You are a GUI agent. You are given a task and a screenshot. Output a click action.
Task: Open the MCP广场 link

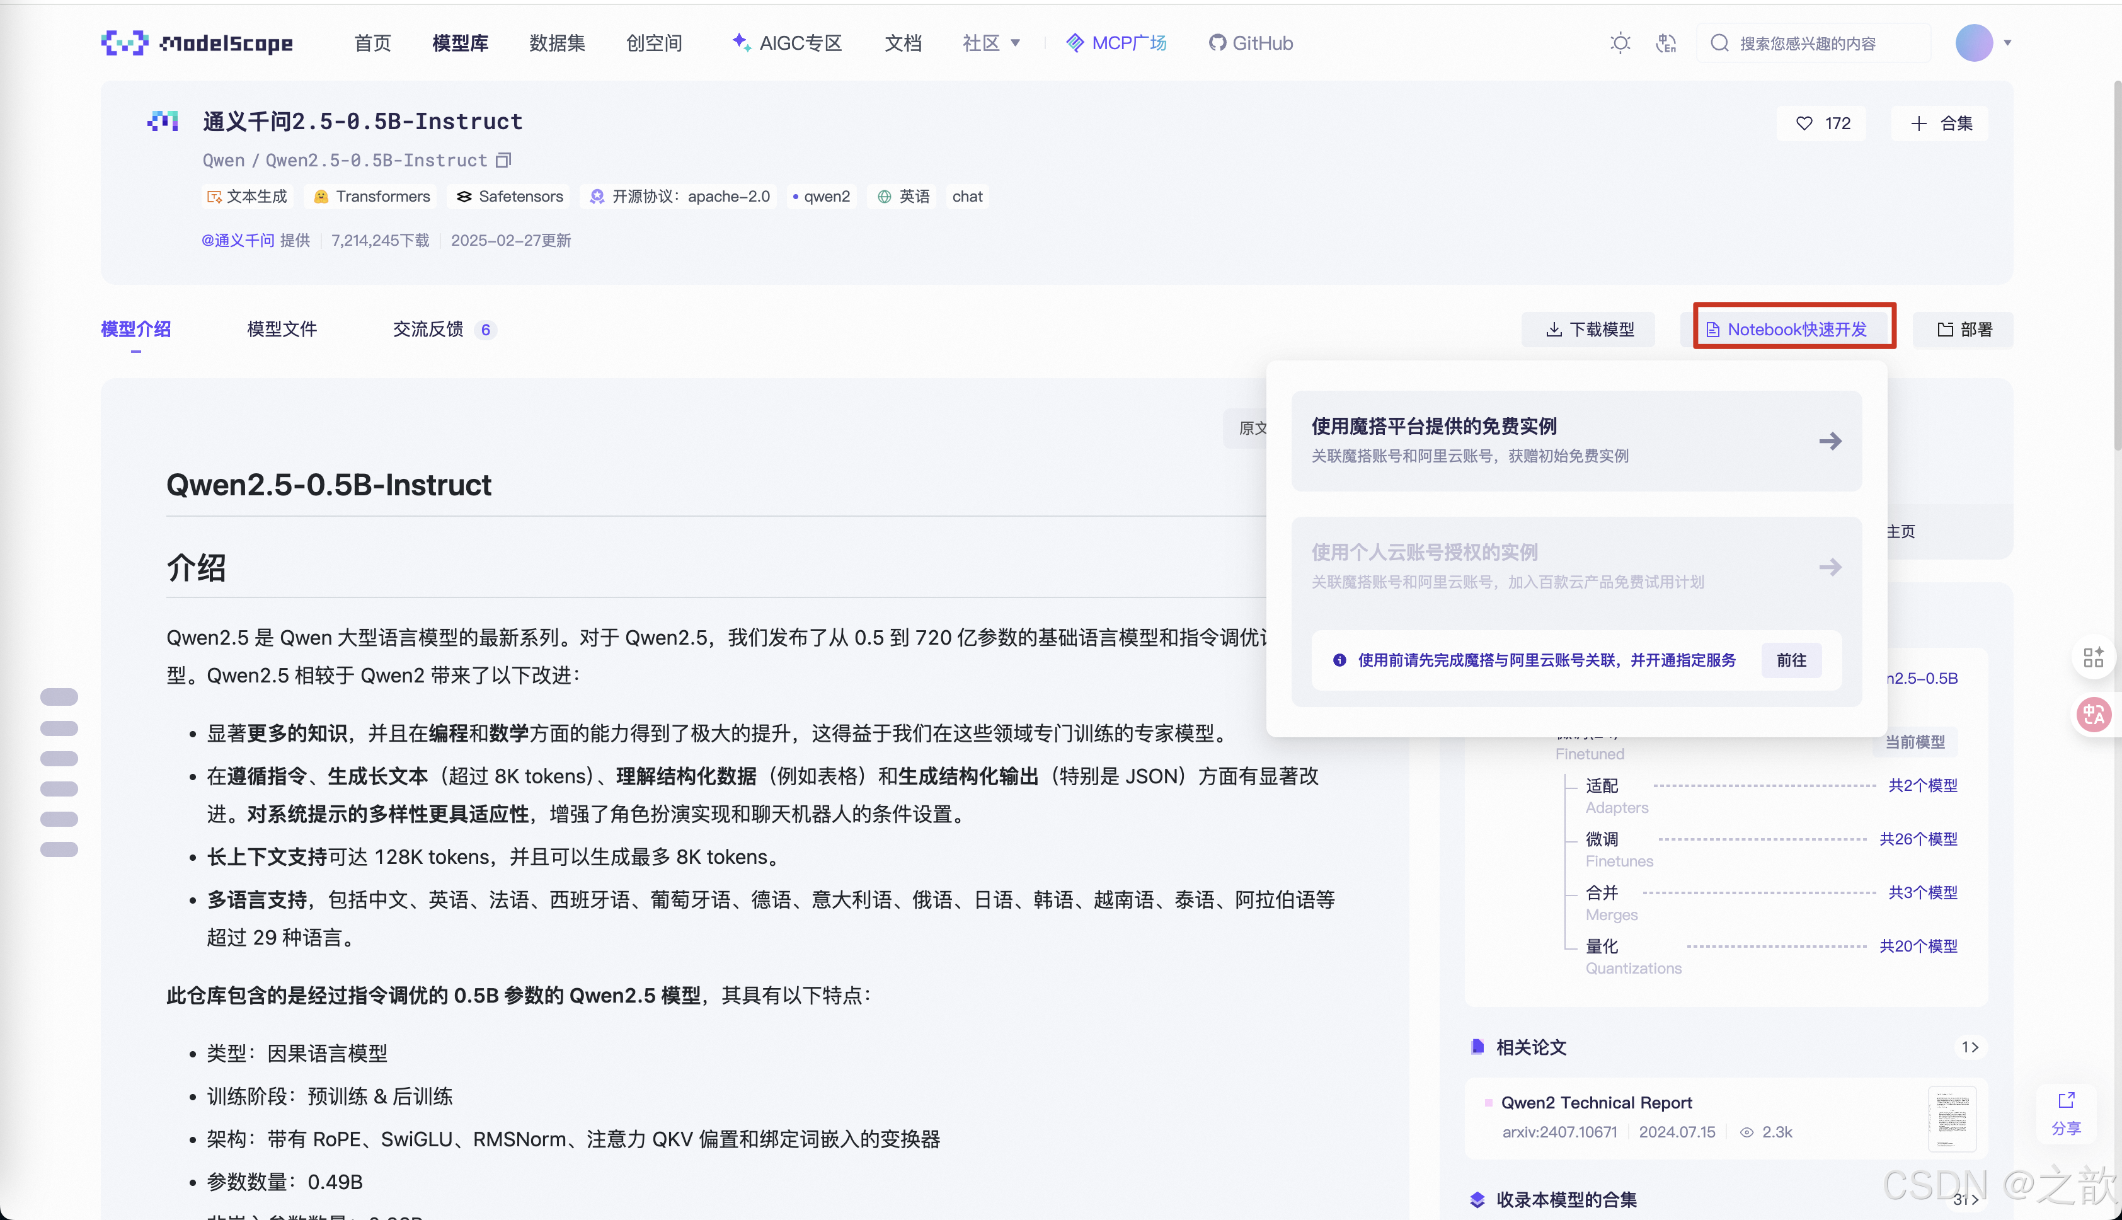coord(1116,43)
